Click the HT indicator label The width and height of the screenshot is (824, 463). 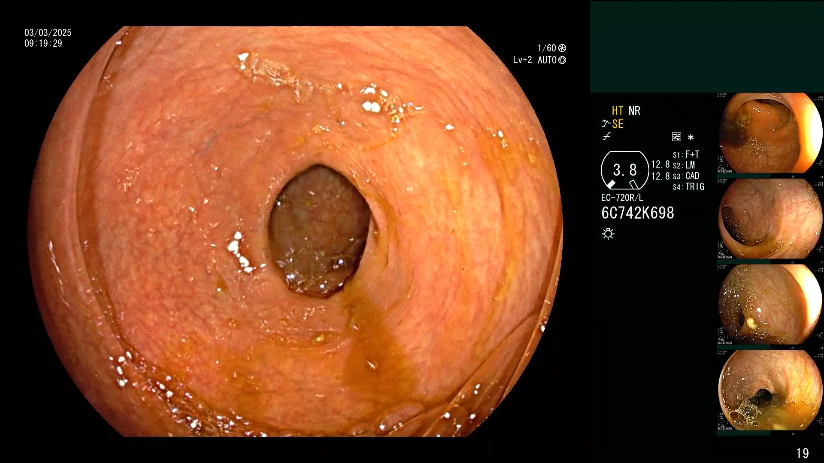(x=618, y=111)
